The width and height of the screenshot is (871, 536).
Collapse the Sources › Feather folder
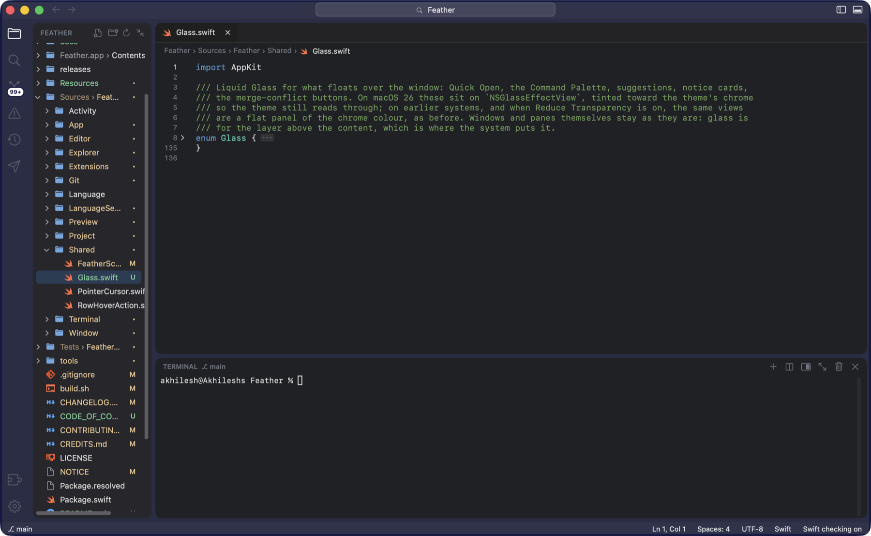[38, 97]
